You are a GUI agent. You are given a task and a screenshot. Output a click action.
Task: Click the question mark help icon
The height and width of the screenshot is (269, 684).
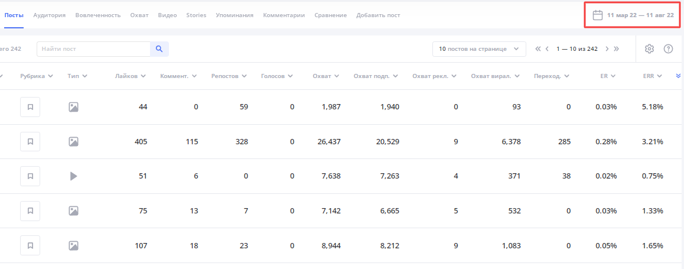point(668,49)
